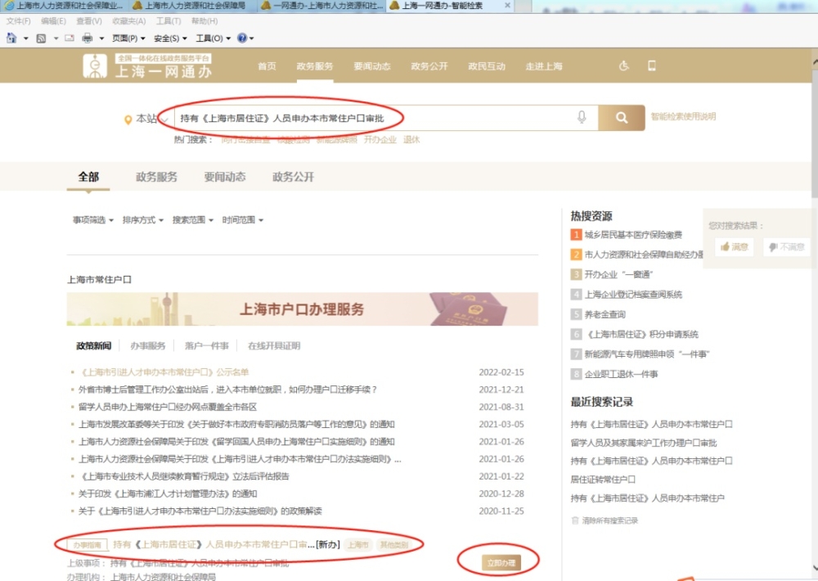Click hot search term 开办企业
The width and height of the screenshot is (818, 581).
(380, 139)
